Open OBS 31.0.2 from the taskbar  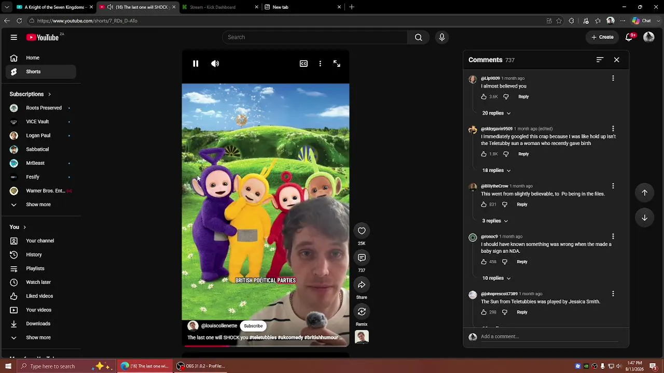tap(201, 366)
